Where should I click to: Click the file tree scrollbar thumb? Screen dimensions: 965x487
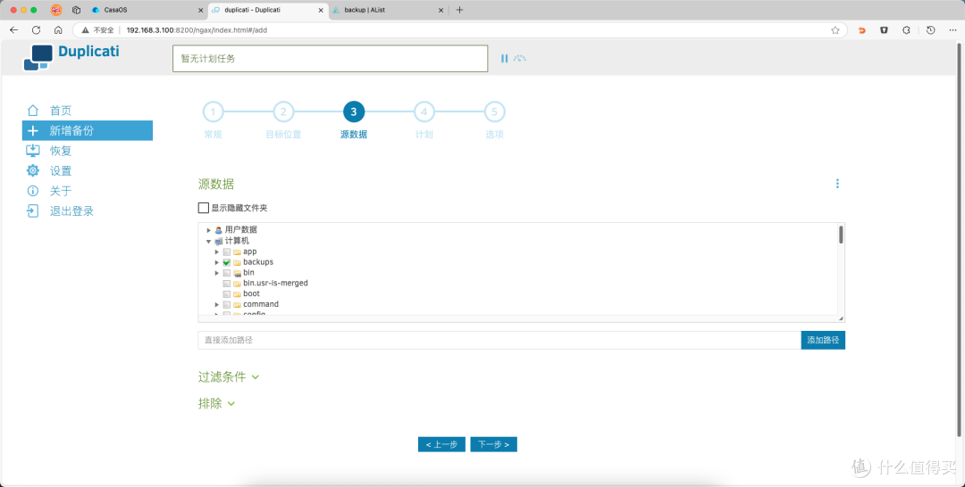[x=841, y=235]
